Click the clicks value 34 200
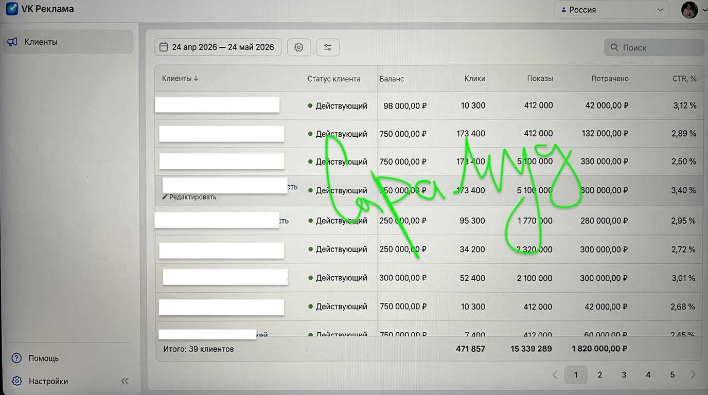Image resolution: width=708 pixels, height=395 pixels. [472, 249]
